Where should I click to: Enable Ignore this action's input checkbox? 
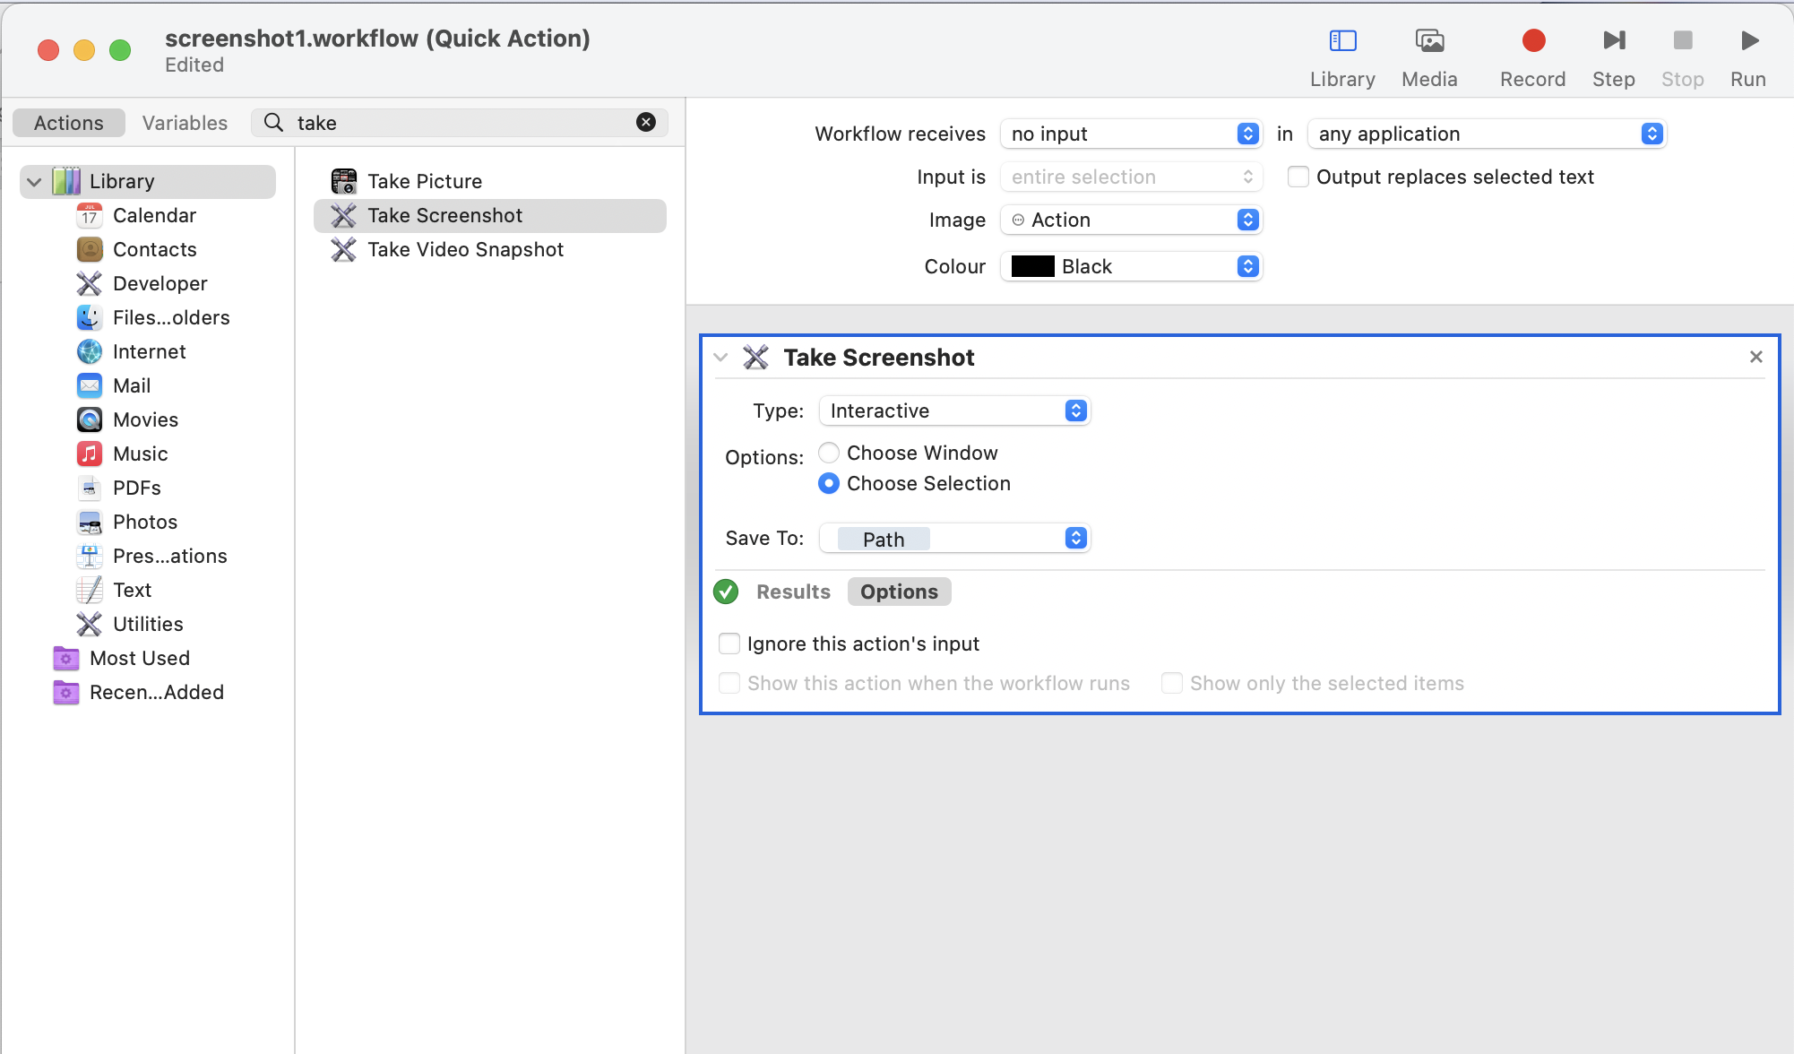[729, 644]
